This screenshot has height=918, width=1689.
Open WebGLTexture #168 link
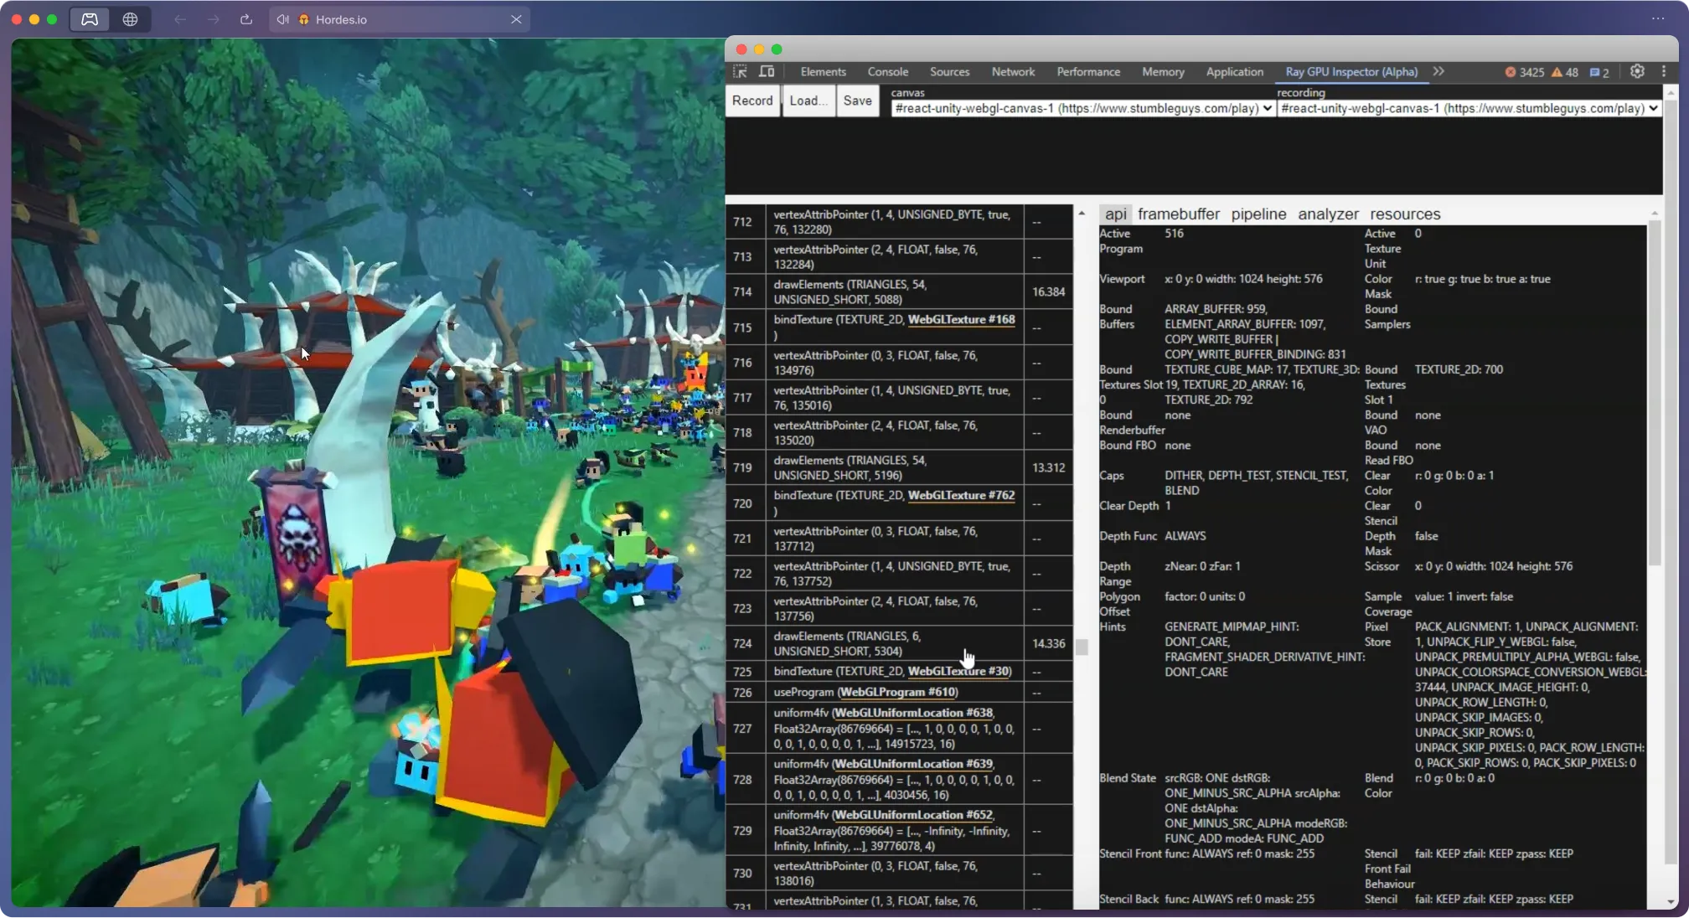click(x=961, y=320)
